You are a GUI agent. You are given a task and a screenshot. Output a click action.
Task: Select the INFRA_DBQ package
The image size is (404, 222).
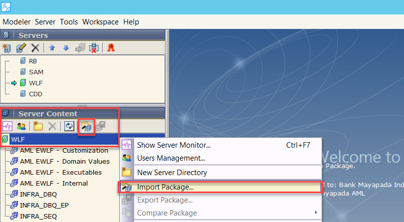(x=38, y=194)
